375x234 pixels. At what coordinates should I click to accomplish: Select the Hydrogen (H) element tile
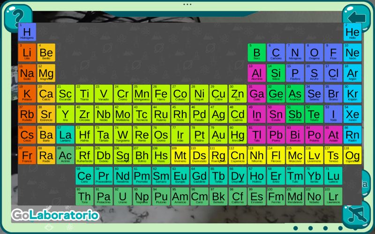tap(27, 32)
